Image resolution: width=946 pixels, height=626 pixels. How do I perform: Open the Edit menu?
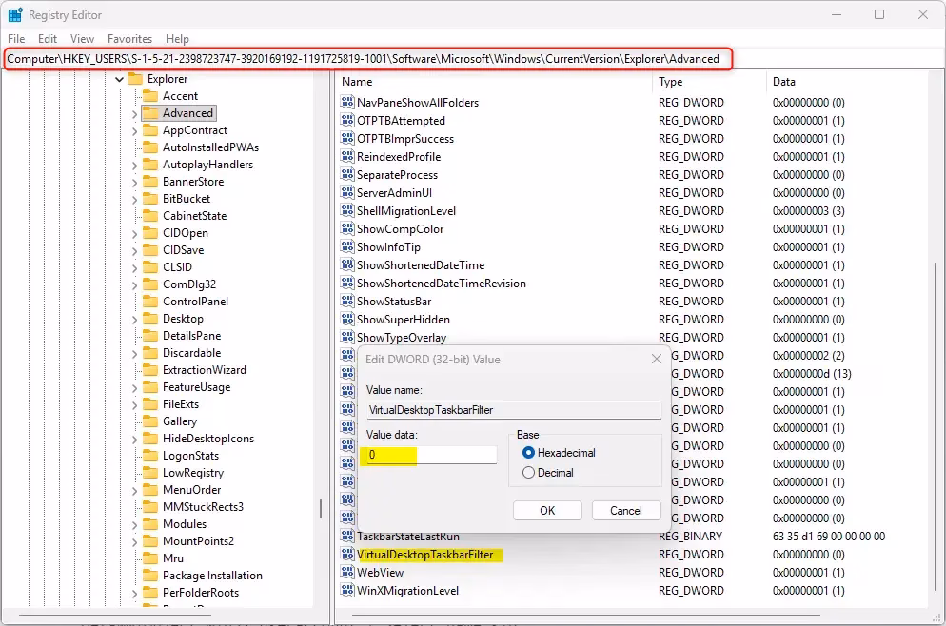(x=46, y=39)
